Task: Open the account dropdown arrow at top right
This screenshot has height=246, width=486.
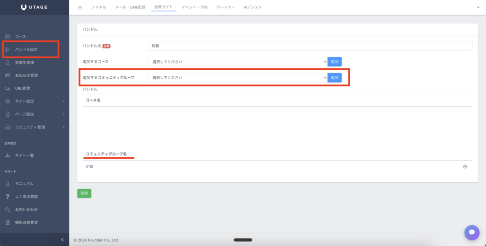Action: pos(478,8)
